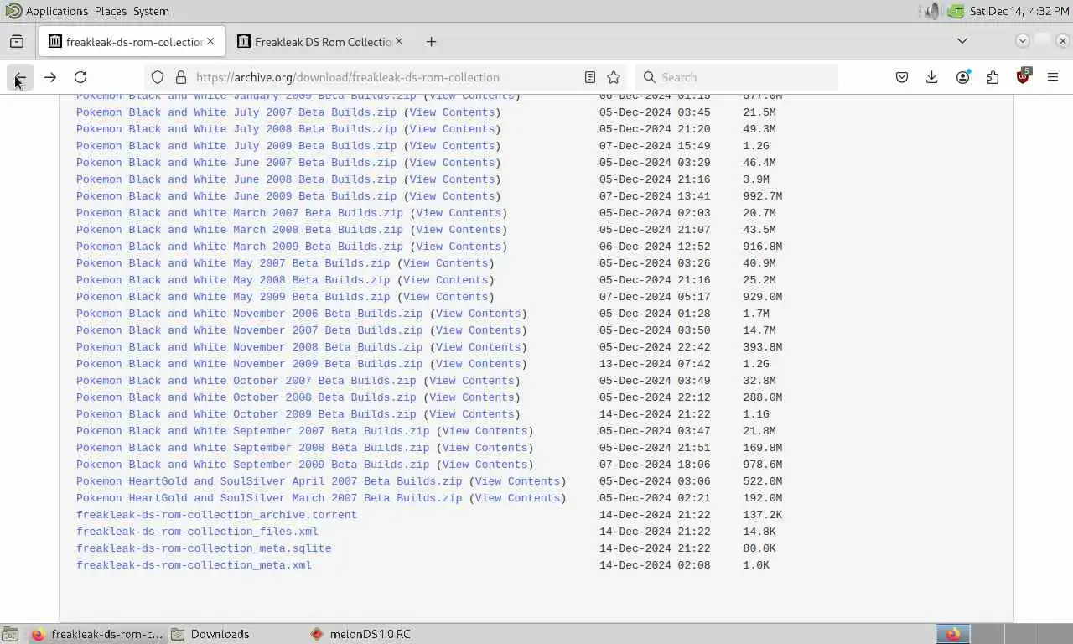Download HeartGold and SoulSilver March 2007 Beta Builds.zip
This screenshot has height=644, width=1073.
269,498
